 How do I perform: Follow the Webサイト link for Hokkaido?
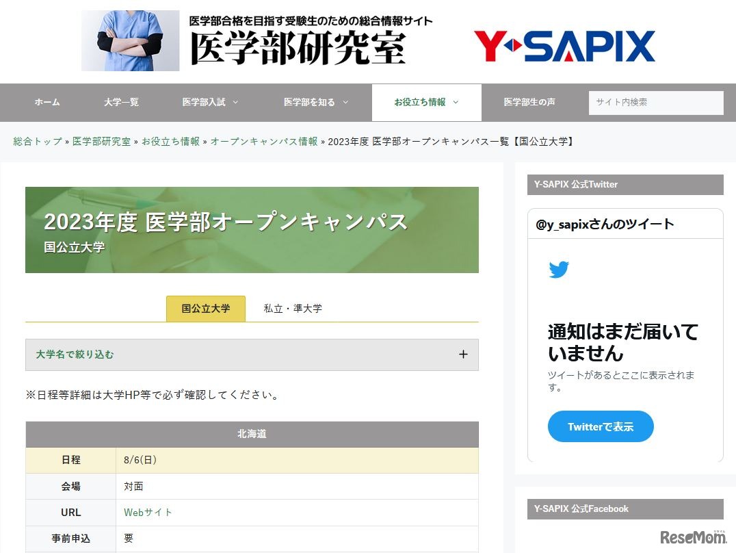pyautogui.click(x=148, y=512)
